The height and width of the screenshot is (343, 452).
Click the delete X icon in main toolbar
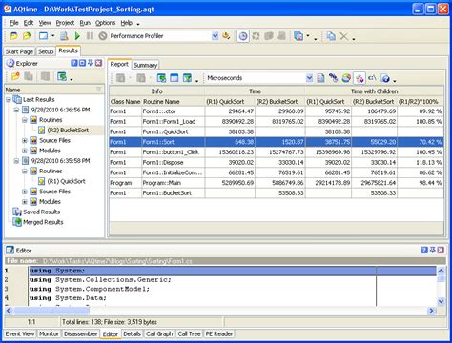click(343, 36)
